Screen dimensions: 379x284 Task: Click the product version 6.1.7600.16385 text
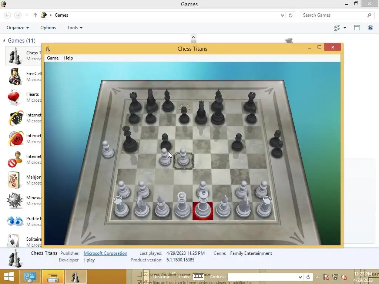click(180, 260)
